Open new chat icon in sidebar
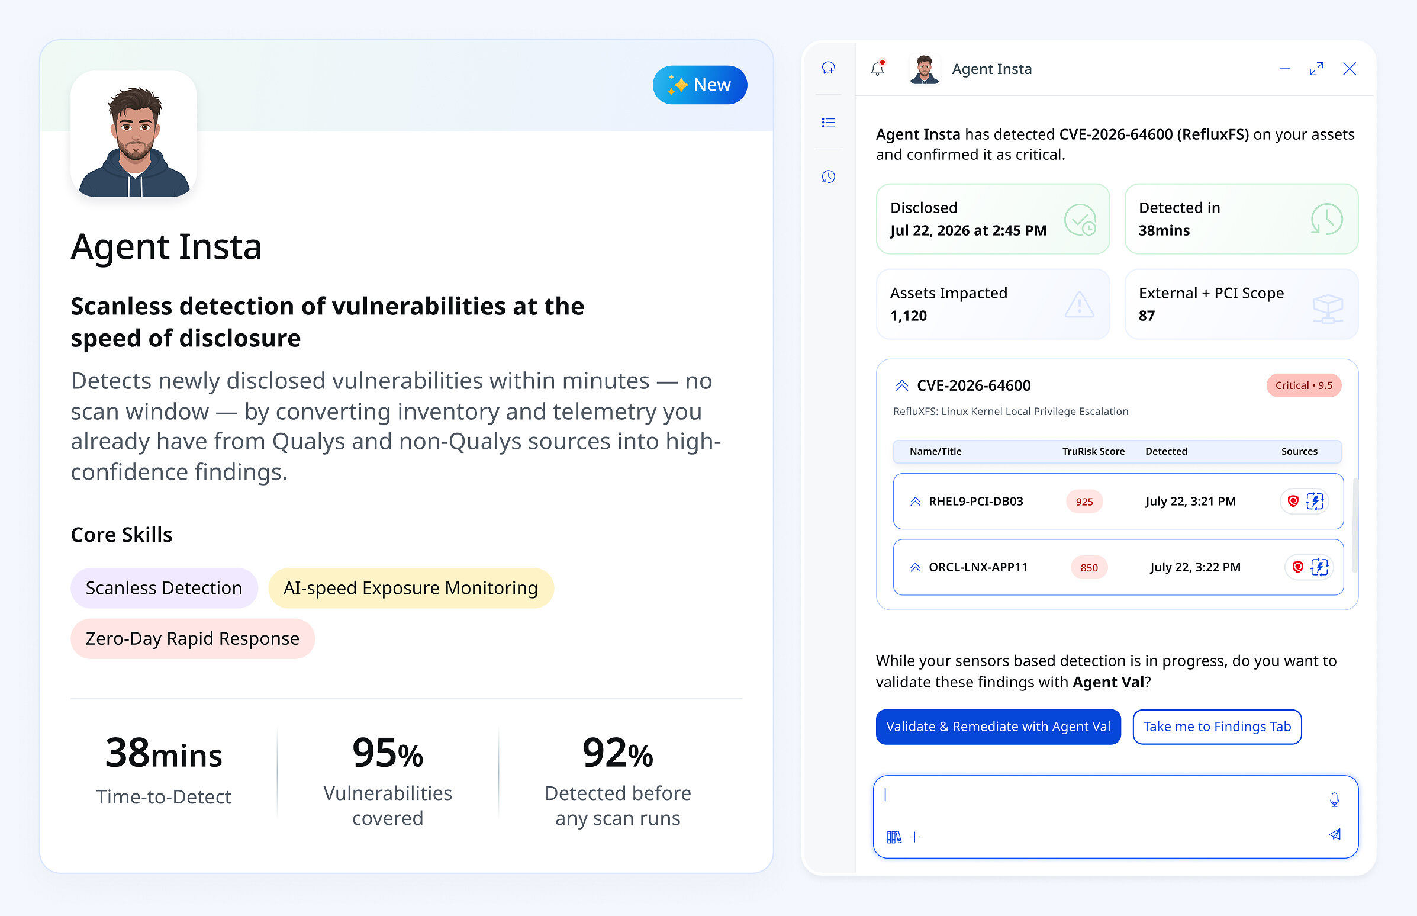1417x916 pixels. (828, 68)
